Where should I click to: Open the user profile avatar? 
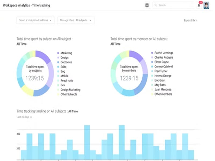pos(206,5)
